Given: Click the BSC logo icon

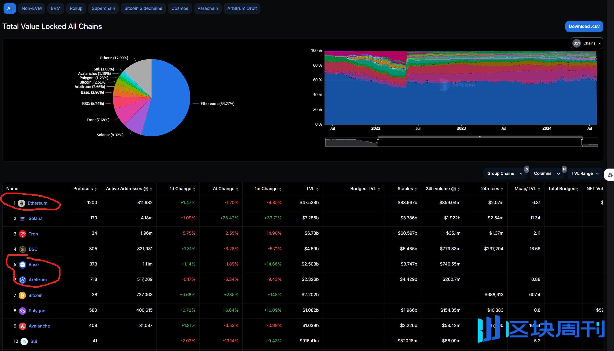Looking at the screenshot, I should pyautogui.click(x=22, y=249).
